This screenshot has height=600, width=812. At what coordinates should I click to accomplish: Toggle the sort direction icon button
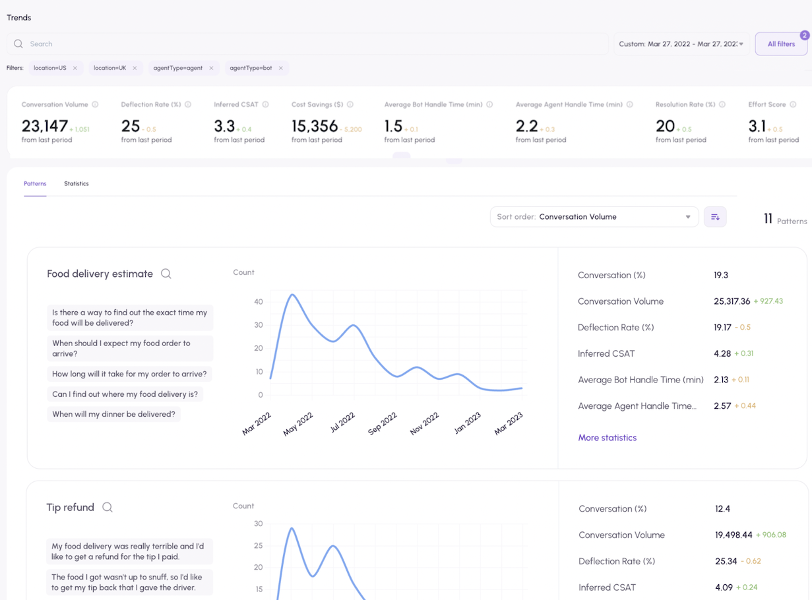pyautogui.click(x=715, y=217)
